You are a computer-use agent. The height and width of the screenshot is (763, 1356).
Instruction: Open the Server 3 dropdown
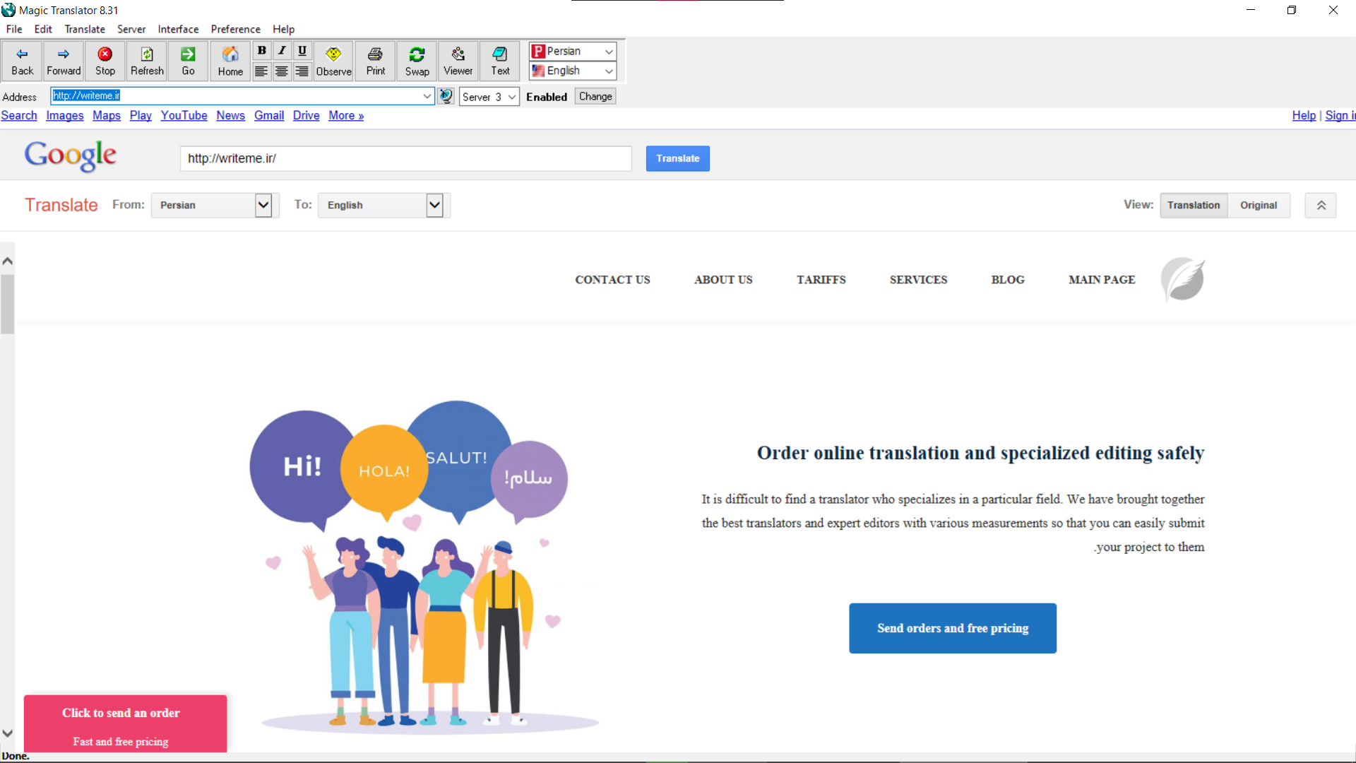click(511, 97)
